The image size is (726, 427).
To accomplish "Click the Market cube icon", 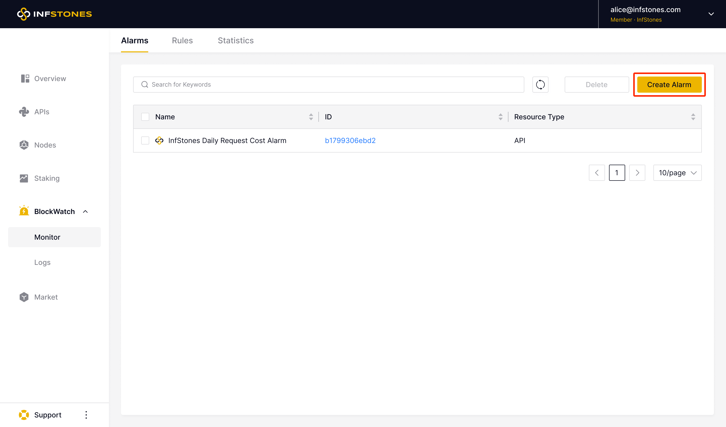I will pos(24,297).
